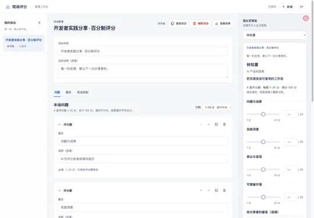Click the 可借鉴价值 slider handle in preview

[x=263, y=197]
